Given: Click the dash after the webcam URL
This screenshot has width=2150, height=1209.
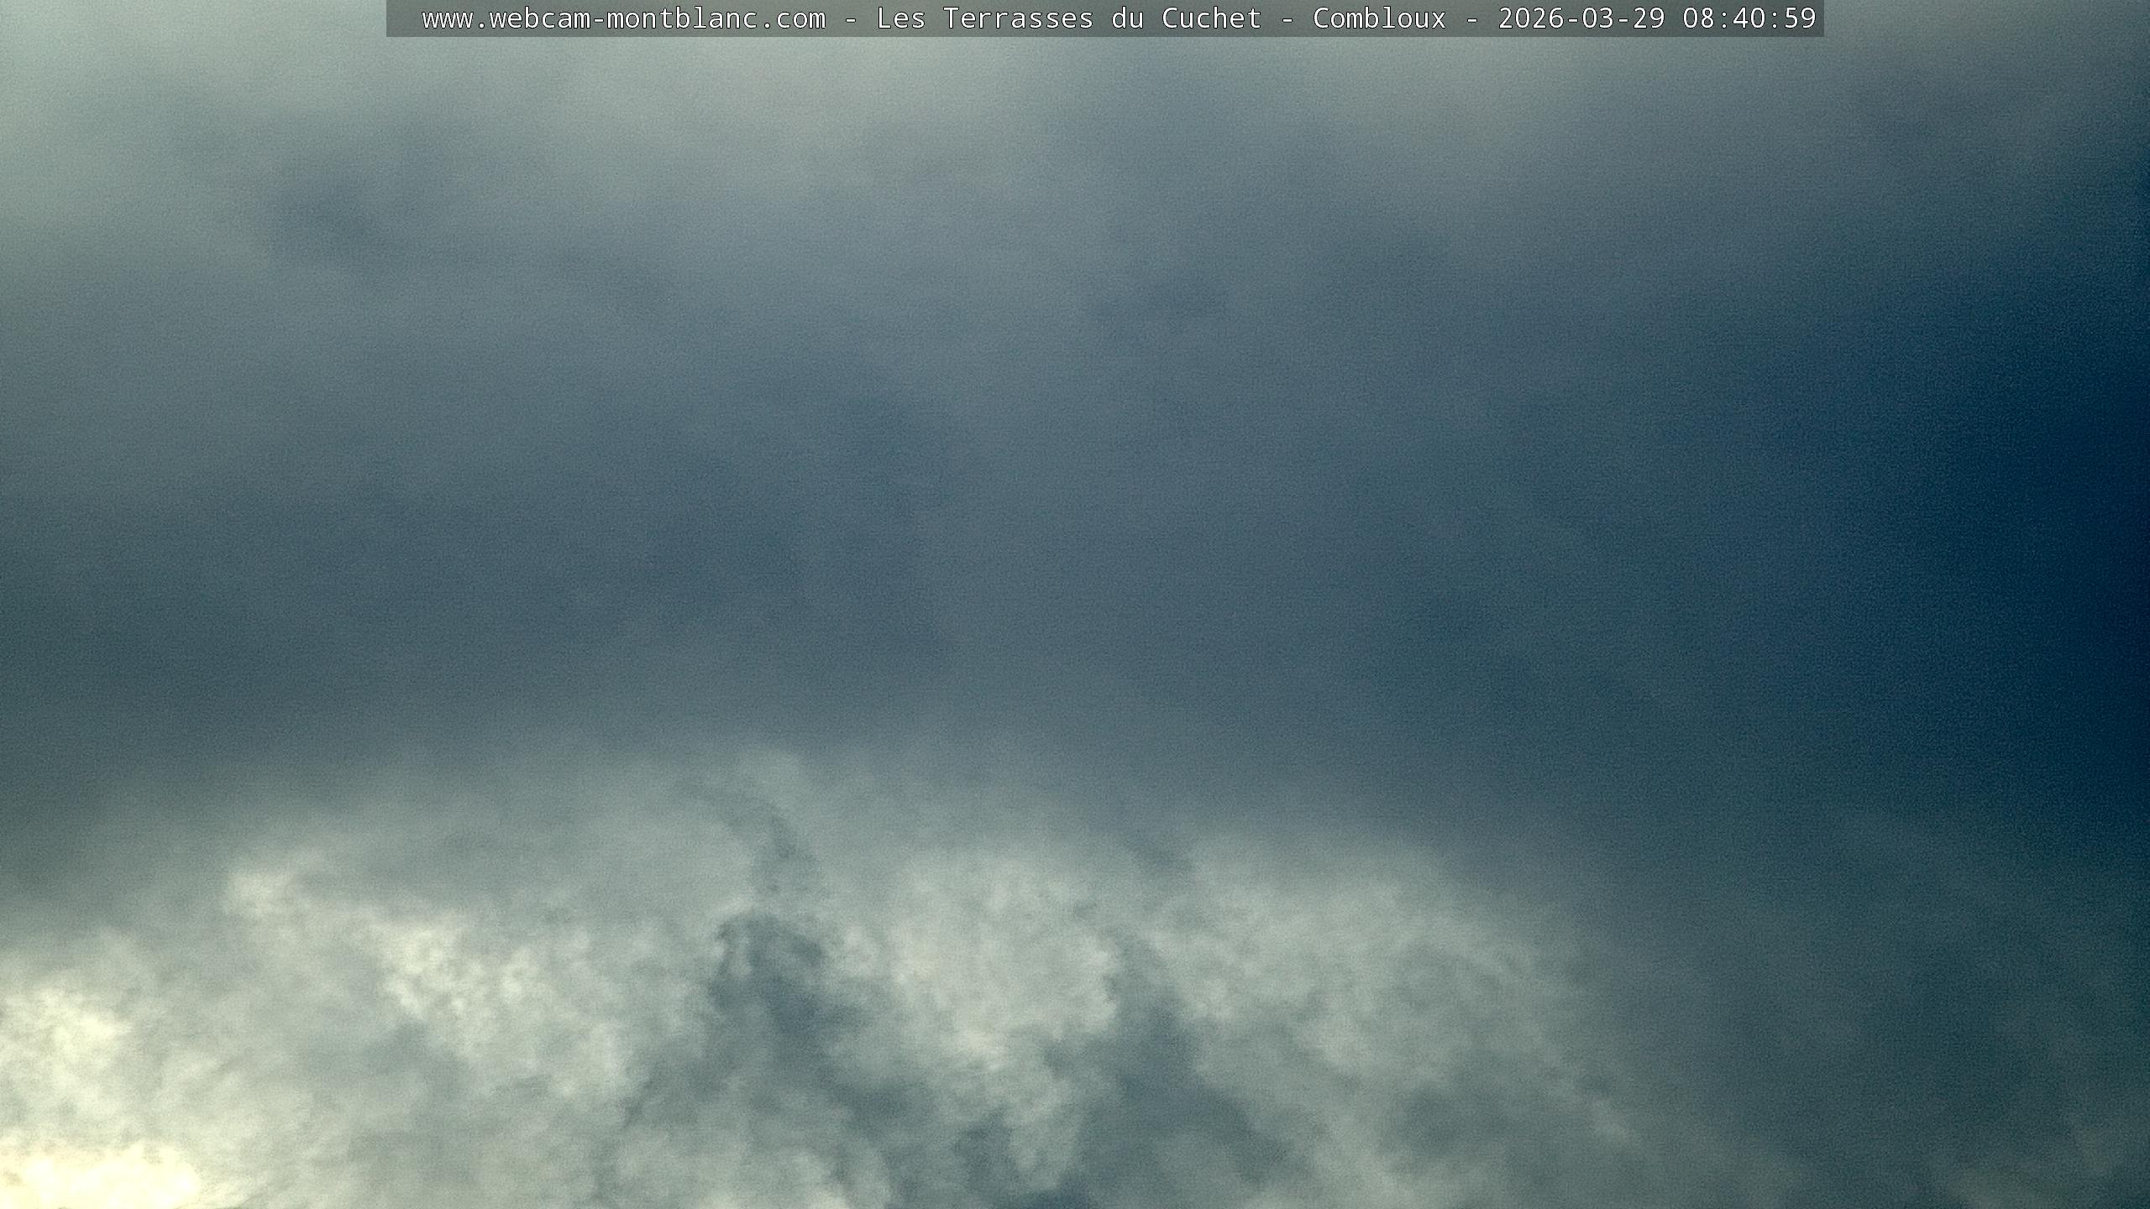Looking at the screenshot, I should point(850,18).
